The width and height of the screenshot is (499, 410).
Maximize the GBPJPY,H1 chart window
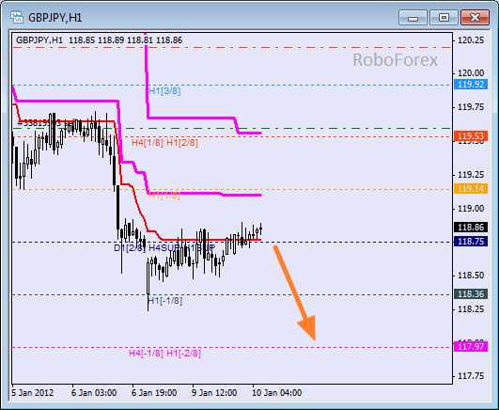tap(444, 17)
